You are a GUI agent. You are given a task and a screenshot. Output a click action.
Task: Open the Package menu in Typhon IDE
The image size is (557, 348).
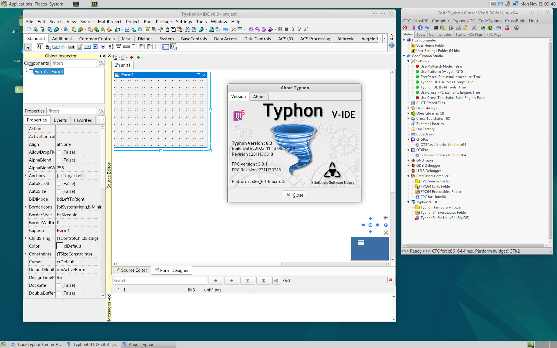pyautogui.click(x=164, y=22)
